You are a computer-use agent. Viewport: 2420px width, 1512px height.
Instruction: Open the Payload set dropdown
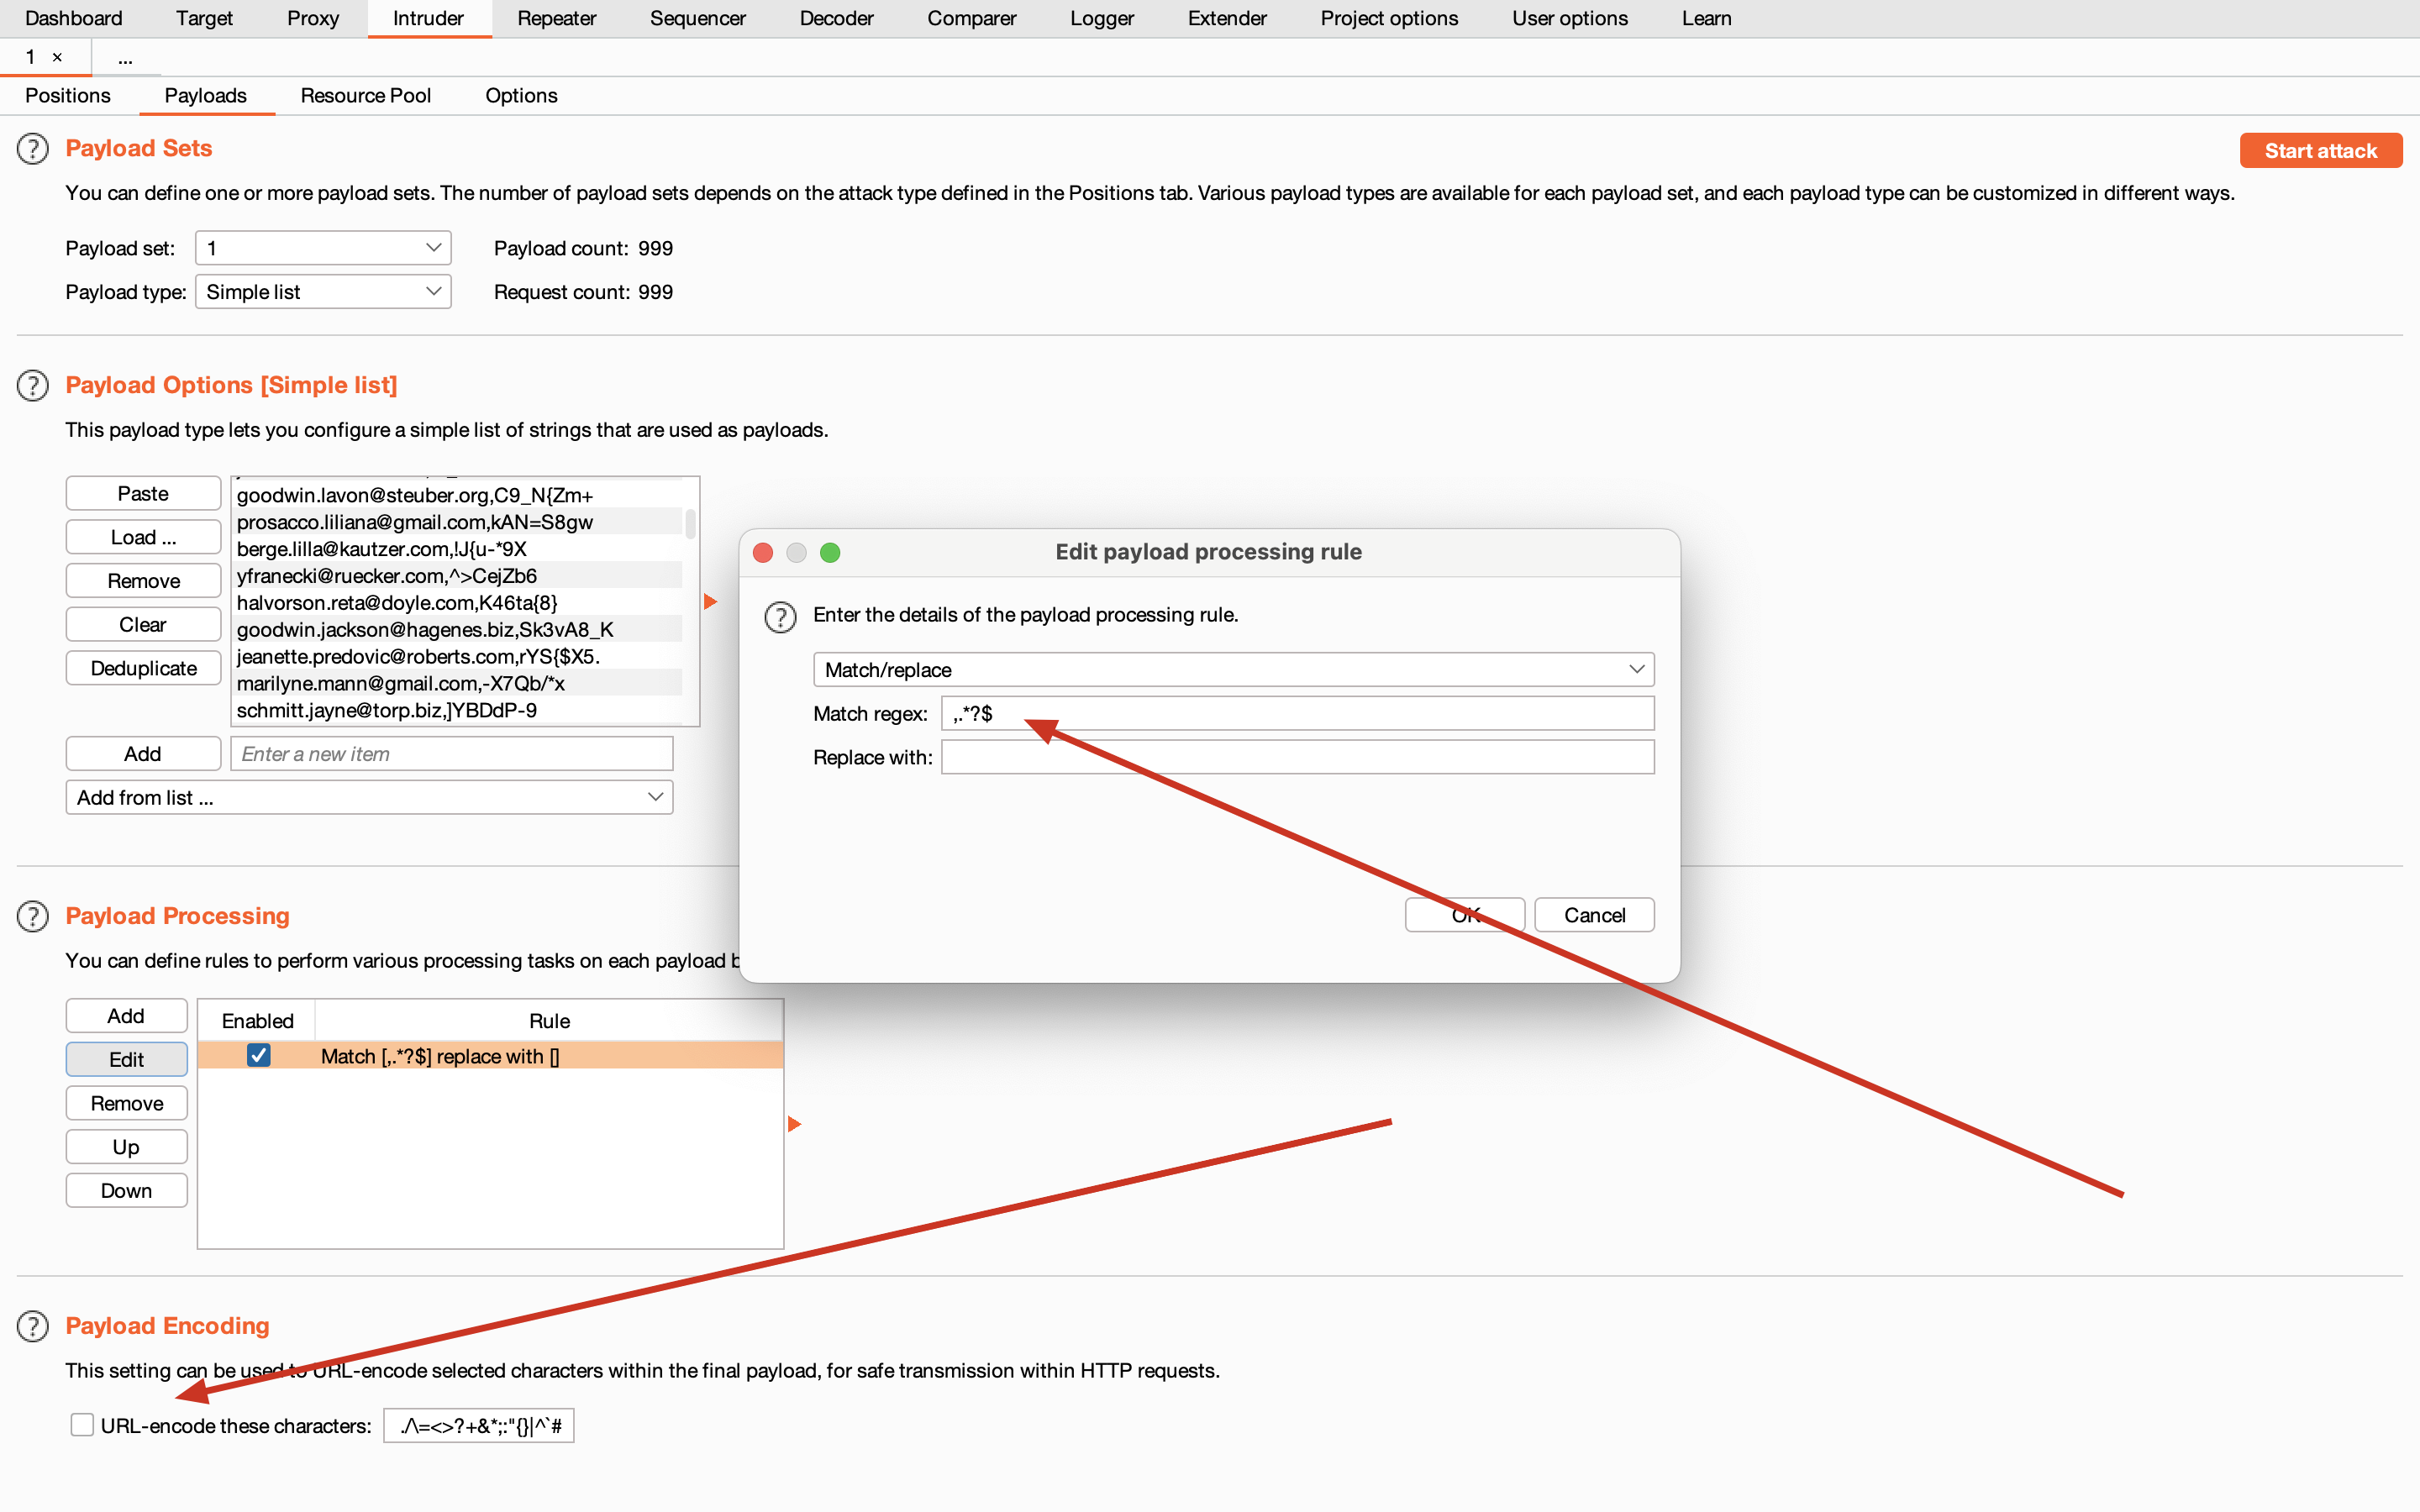323,248
